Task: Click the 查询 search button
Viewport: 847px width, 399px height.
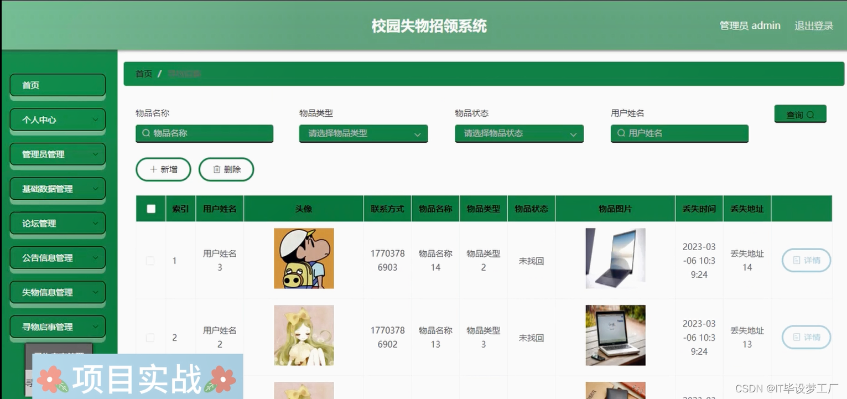Action: [801, 114]
